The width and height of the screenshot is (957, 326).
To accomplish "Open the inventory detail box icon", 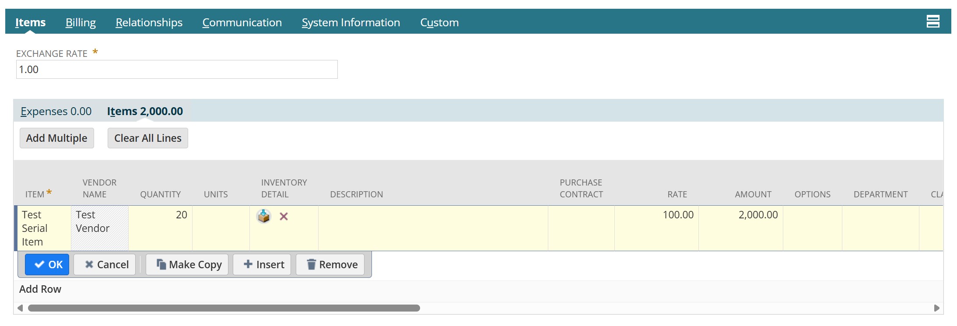I will click(x=263, y=216).
